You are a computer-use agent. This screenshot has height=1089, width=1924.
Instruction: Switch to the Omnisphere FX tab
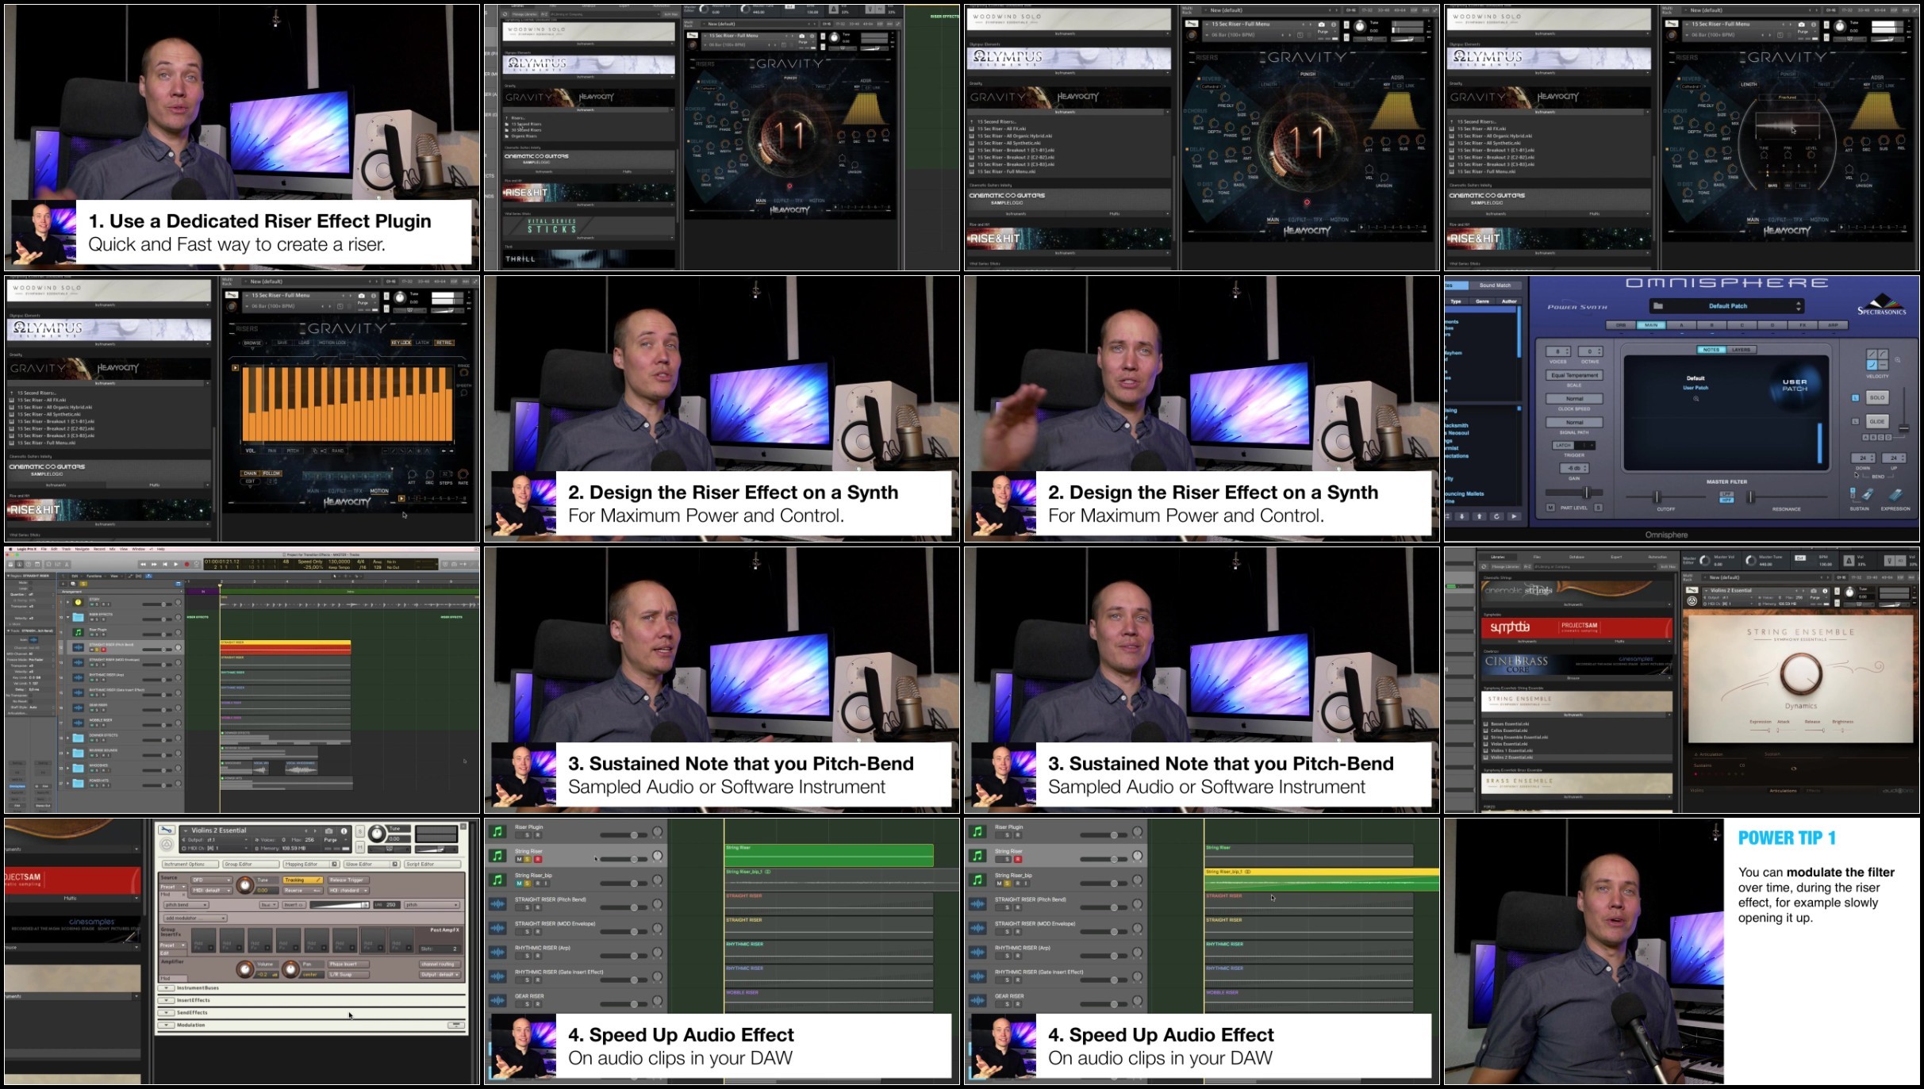point(1803,325)
